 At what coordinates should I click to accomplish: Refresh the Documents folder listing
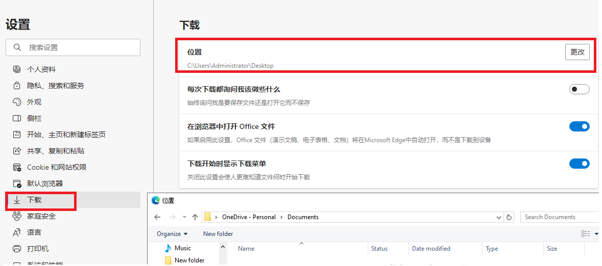(x=509, y=217)
